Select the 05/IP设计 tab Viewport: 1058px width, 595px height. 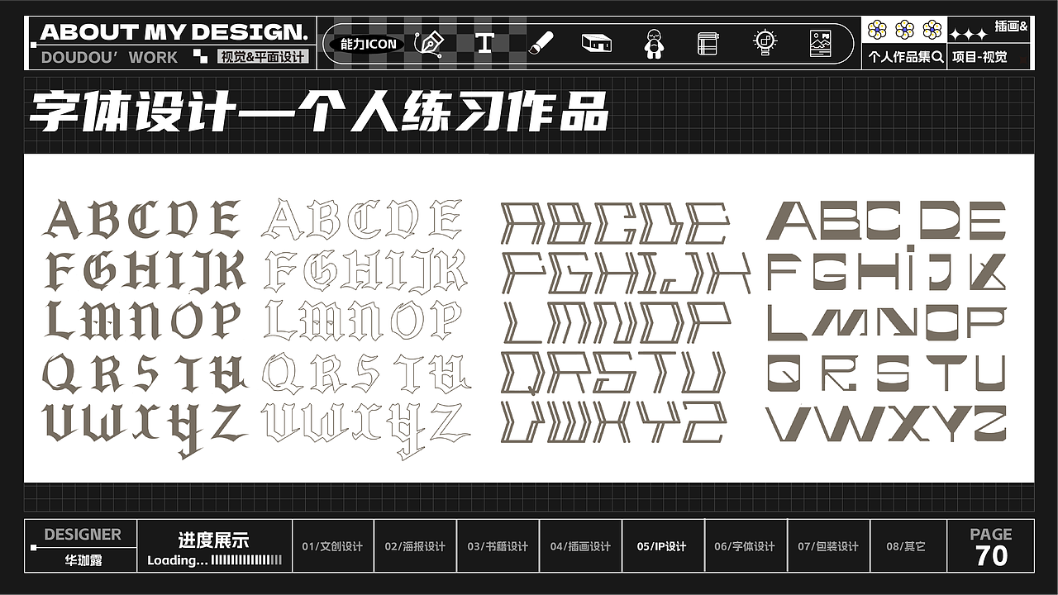(x=662, y=546)
